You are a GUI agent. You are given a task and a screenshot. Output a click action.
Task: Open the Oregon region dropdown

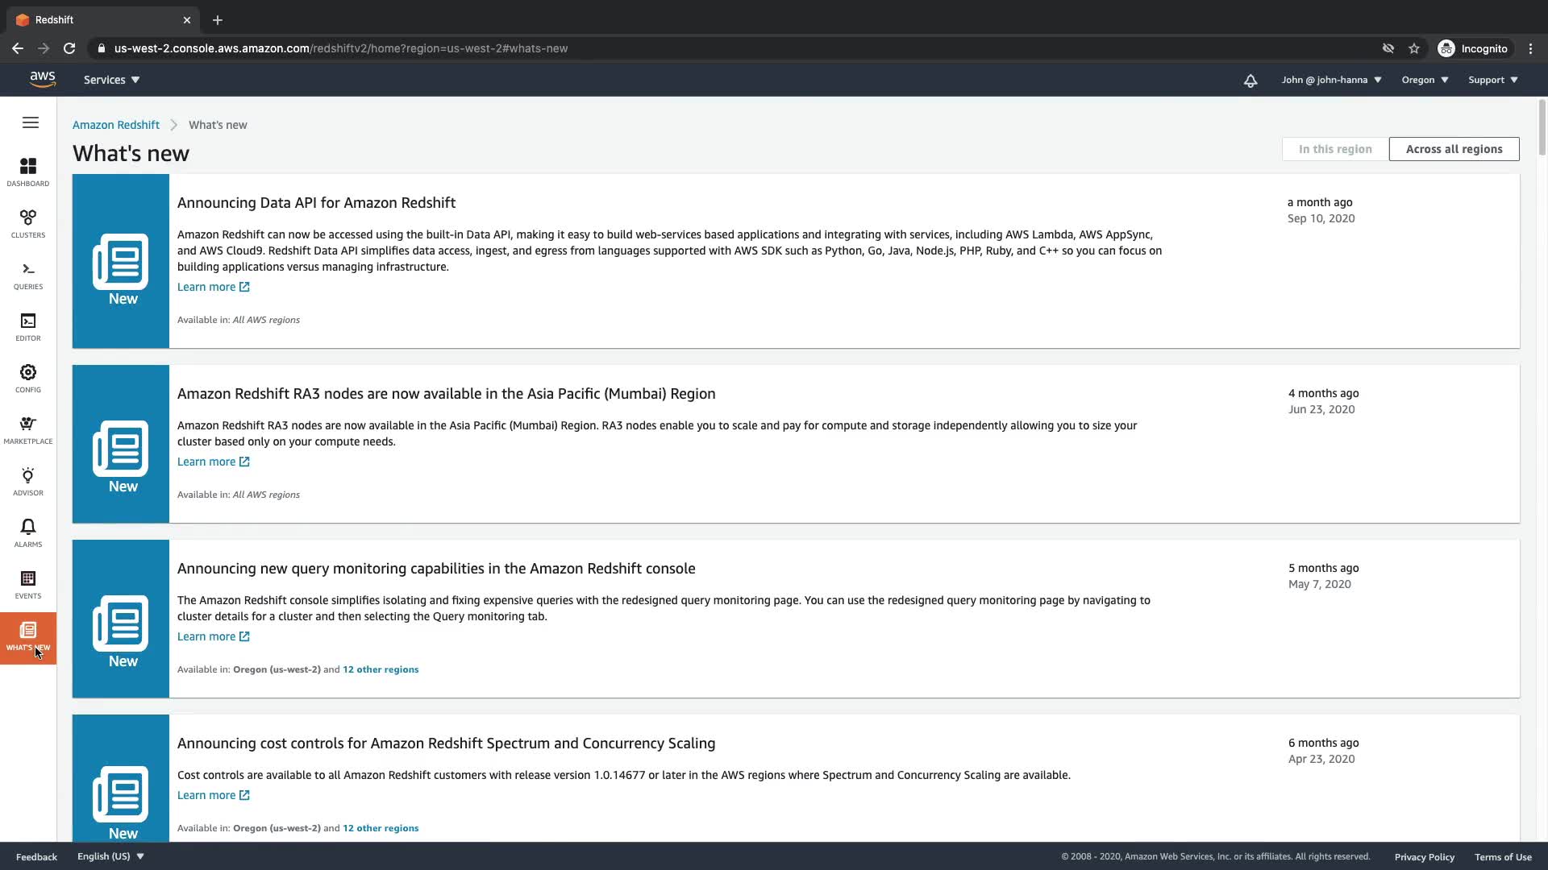point(1425,80)
